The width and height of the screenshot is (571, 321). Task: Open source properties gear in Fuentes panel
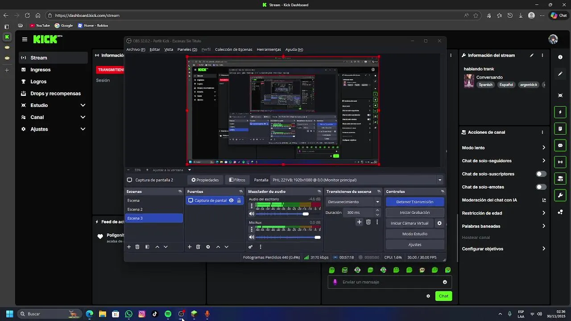208,247
